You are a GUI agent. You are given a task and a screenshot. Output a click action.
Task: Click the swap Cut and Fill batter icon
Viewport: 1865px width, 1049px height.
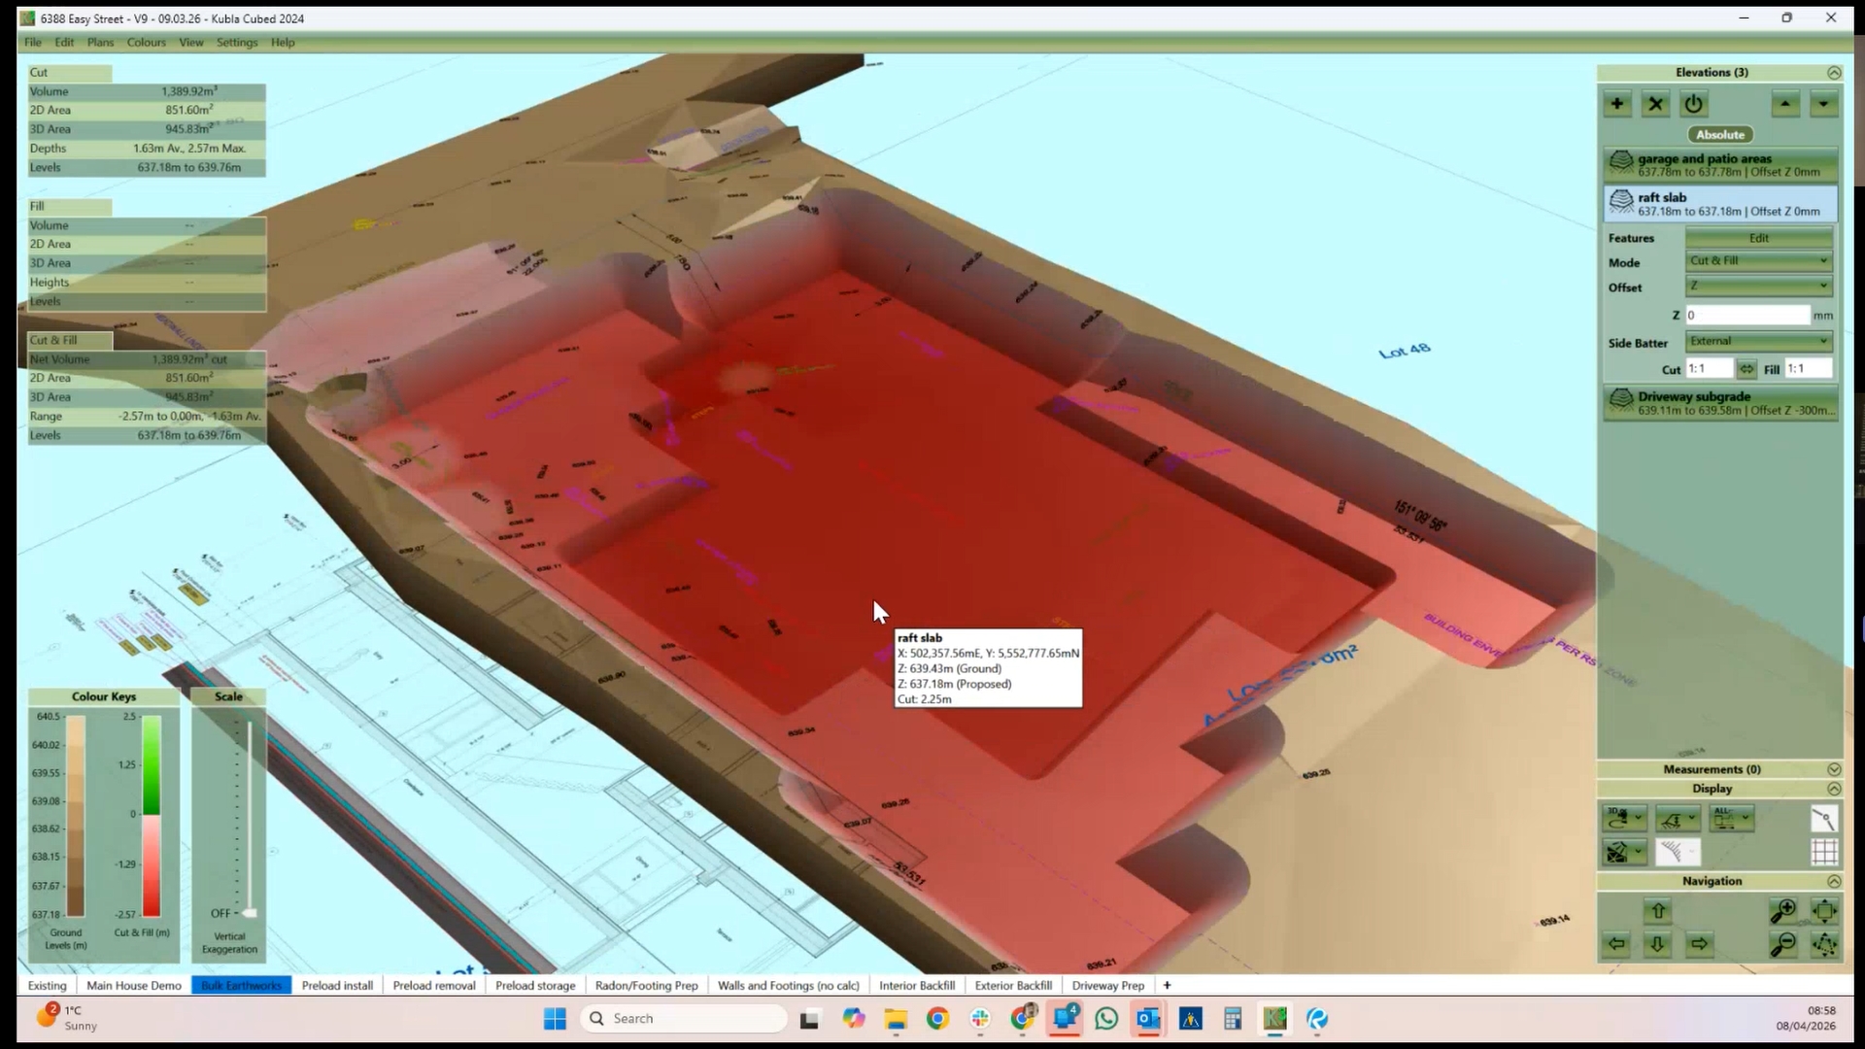click(x=1746, y=369)
